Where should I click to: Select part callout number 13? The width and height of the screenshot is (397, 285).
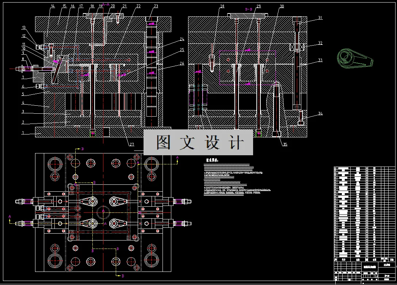coord(23,28)
